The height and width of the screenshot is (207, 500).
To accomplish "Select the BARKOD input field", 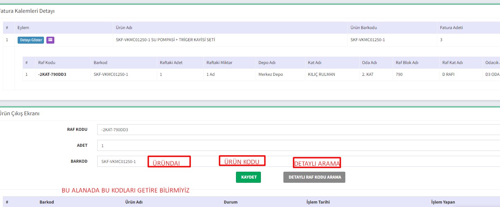I will click(x=121, y=162).
